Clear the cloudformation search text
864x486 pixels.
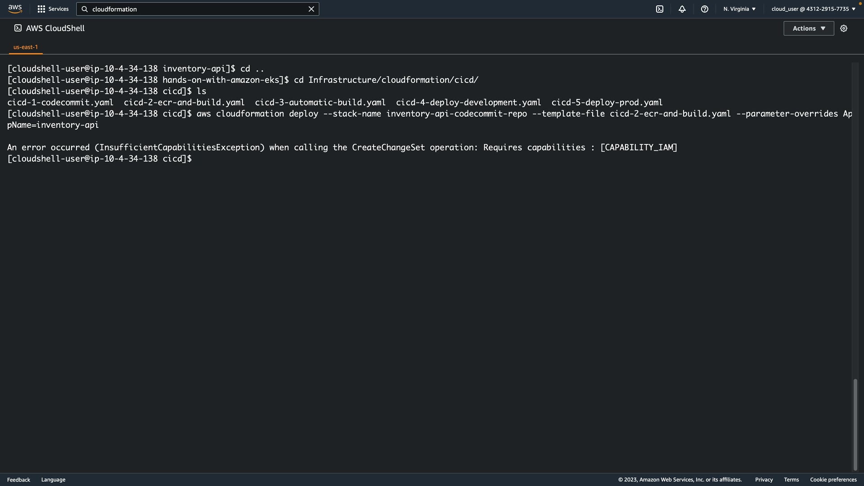[x=311, y=9]
